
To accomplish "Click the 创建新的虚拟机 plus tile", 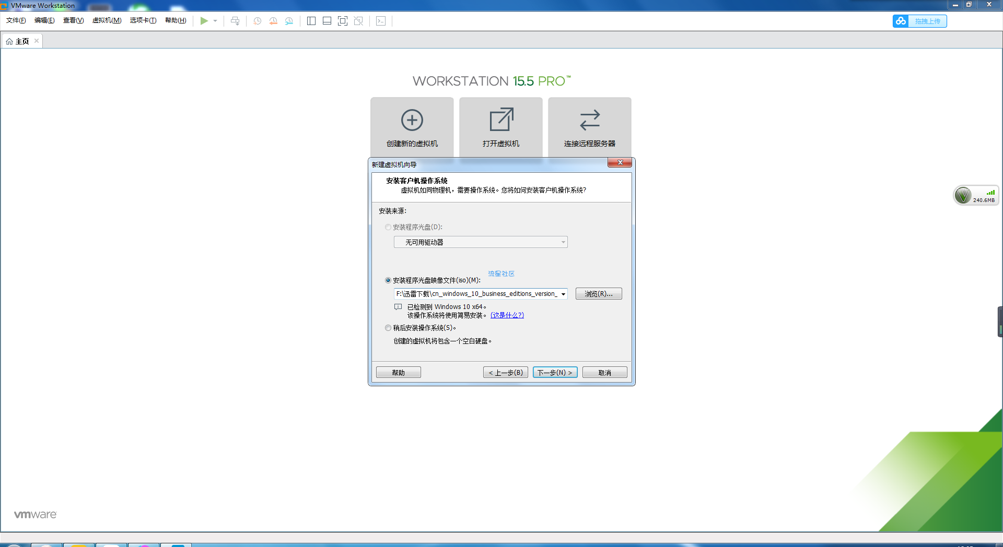I will coord(412,127).
